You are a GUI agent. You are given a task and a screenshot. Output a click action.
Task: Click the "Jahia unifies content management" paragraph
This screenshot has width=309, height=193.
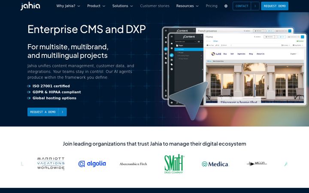pos(81,72)
